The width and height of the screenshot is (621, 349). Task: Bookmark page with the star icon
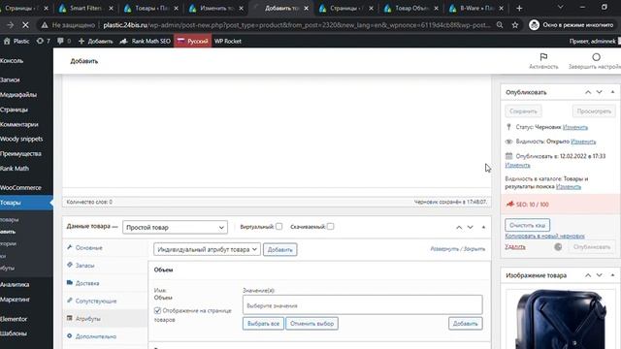tap(515, 25)
